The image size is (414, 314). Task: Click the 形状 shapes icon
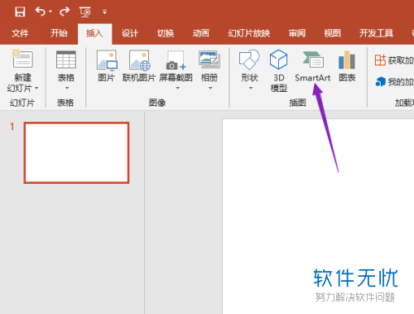[x=249, y=60]
